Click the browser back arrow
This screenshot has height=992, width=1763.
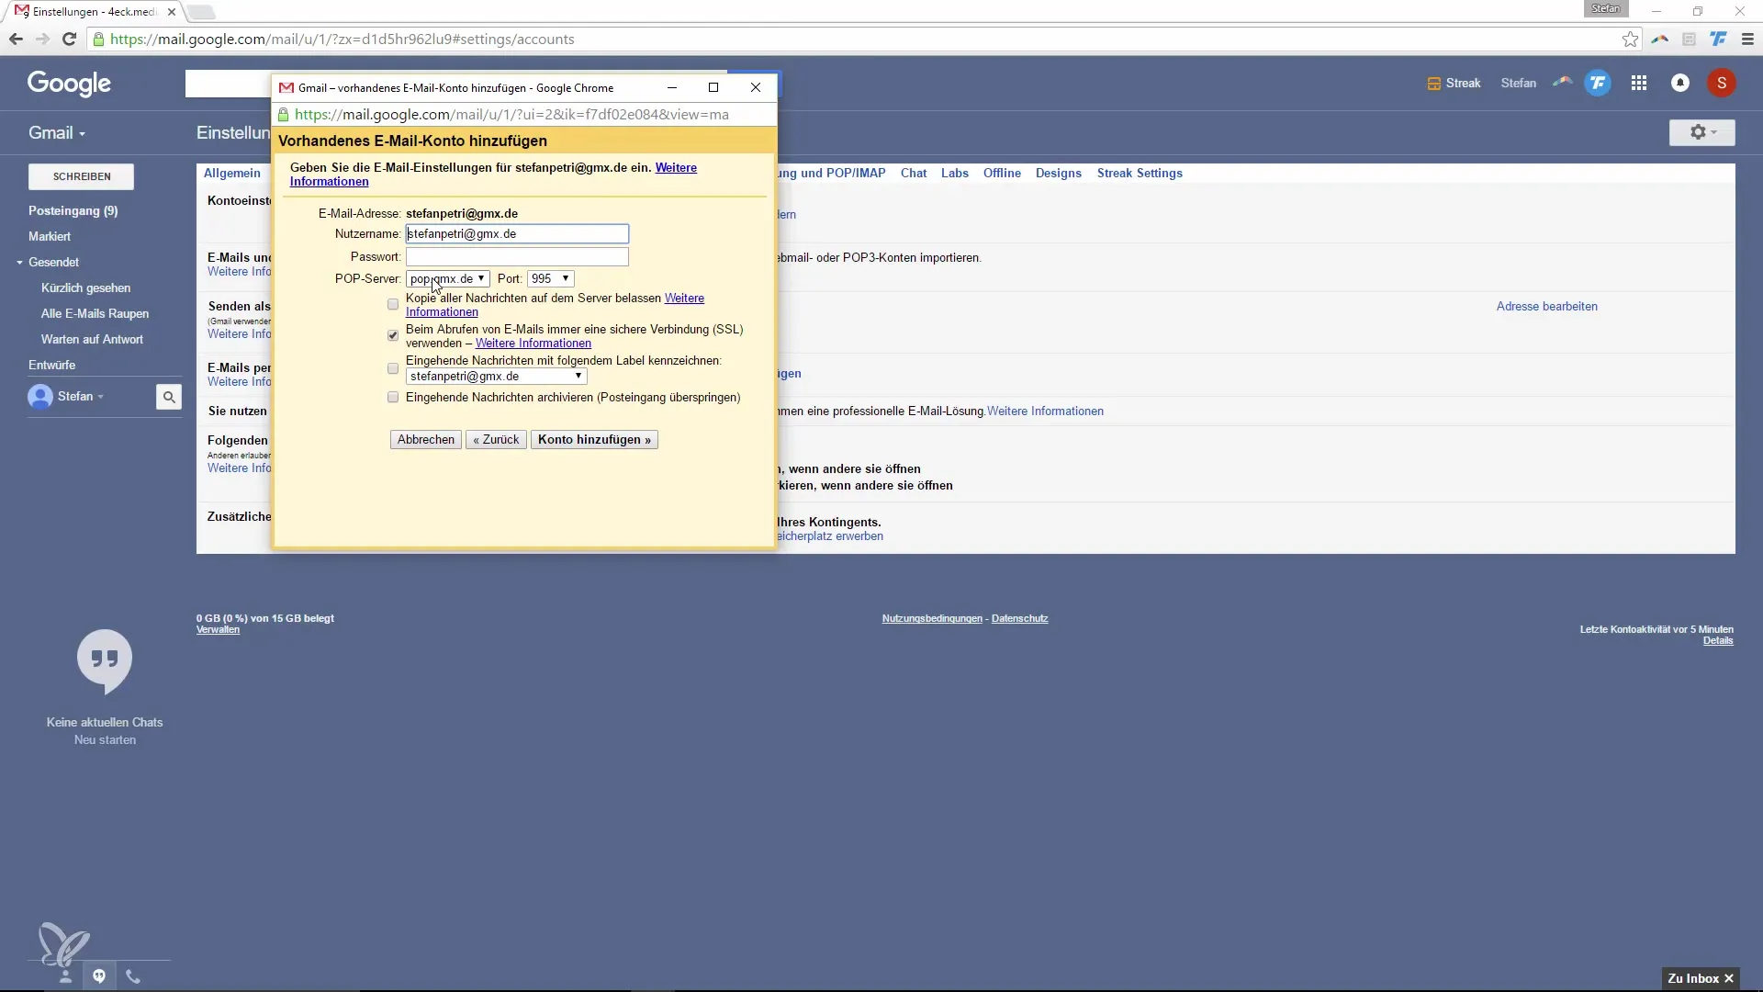point(16,39)
